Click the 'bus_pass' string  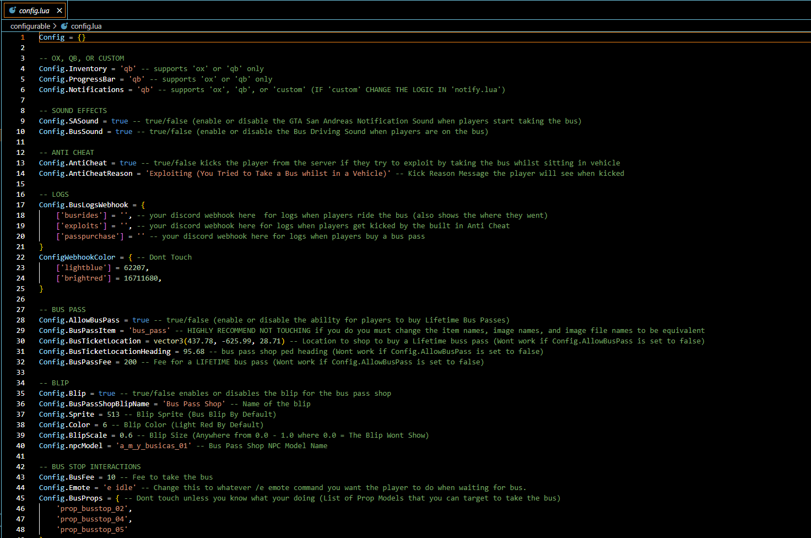150,331
